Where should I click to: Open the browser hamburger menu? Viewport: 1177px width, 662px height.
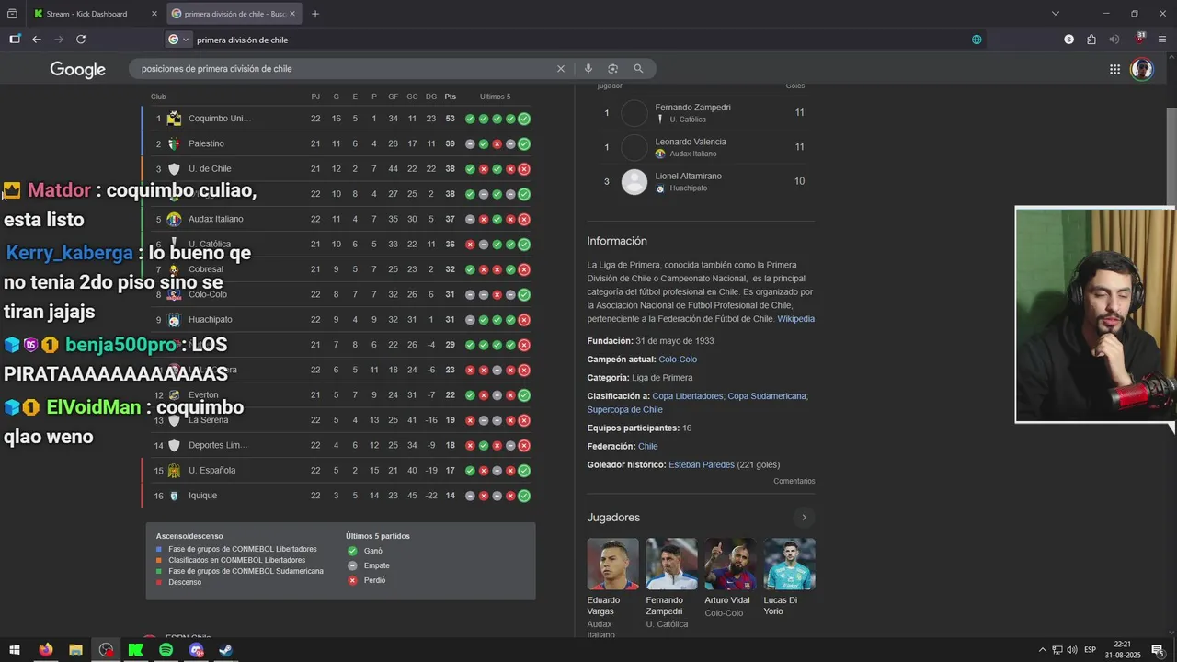(x=1162, y=40)
